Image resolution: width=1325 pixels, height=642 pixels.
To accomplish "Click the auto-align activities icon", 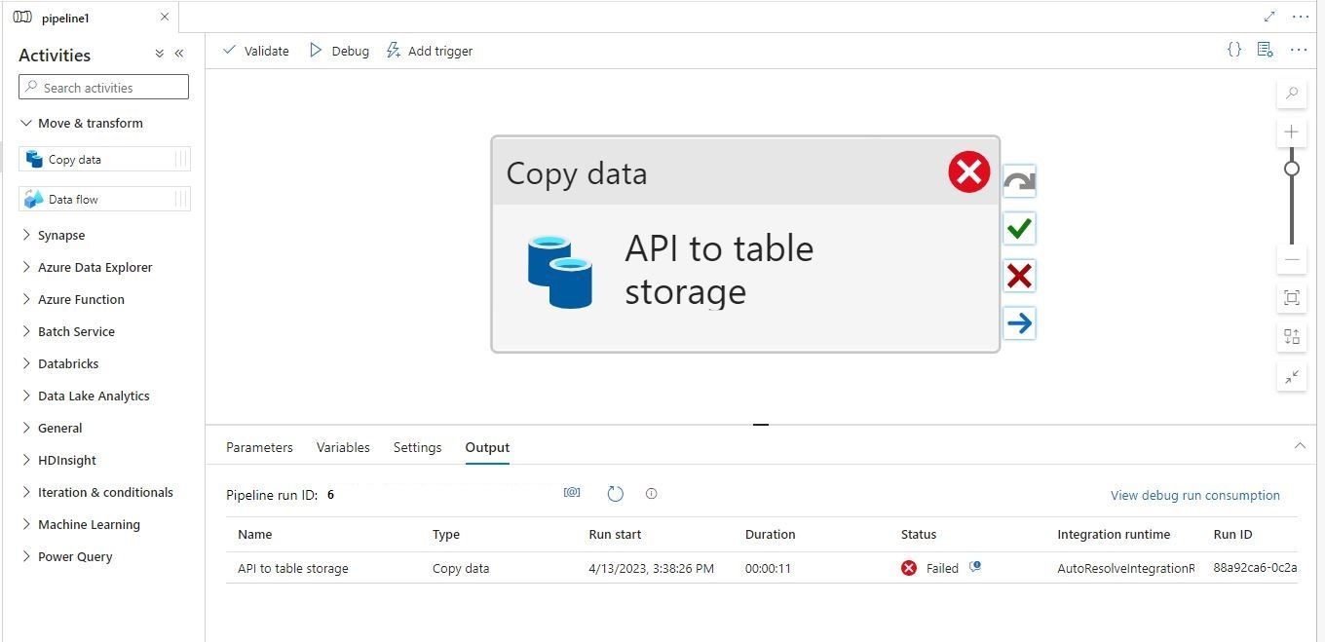I will coord(1292,337).
